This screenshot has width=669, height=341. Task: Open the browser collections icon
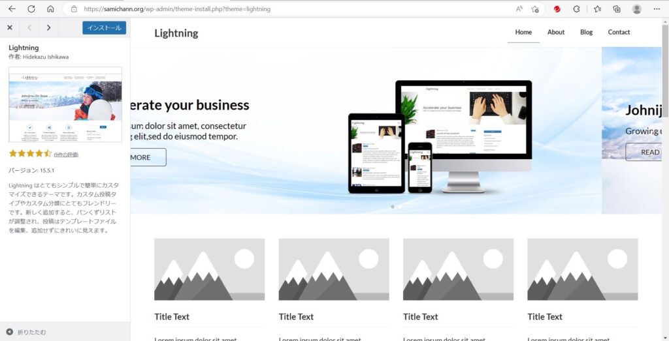(617, 9)
